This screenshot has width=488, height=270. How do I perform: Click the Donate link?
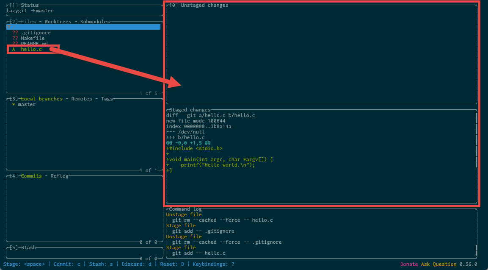pyautogui.click(x=409, y=264)
